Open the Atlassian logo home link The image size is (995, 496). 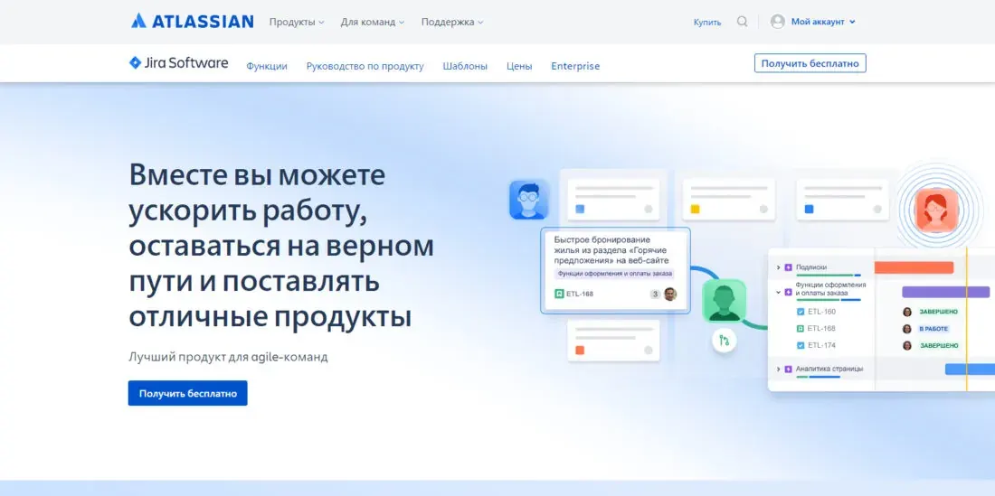pos(193,22)
